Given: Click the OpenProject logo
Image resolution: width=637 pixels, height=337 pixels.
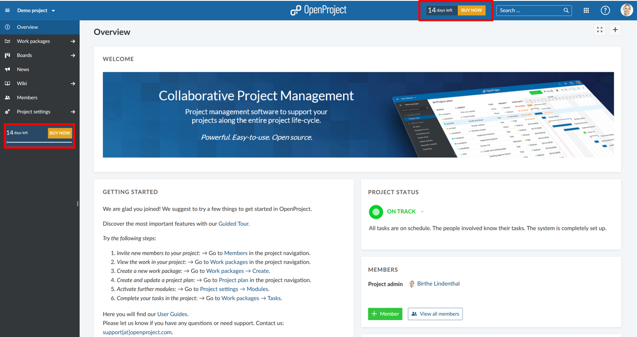Looking at the screenshot, I should 318,10.
